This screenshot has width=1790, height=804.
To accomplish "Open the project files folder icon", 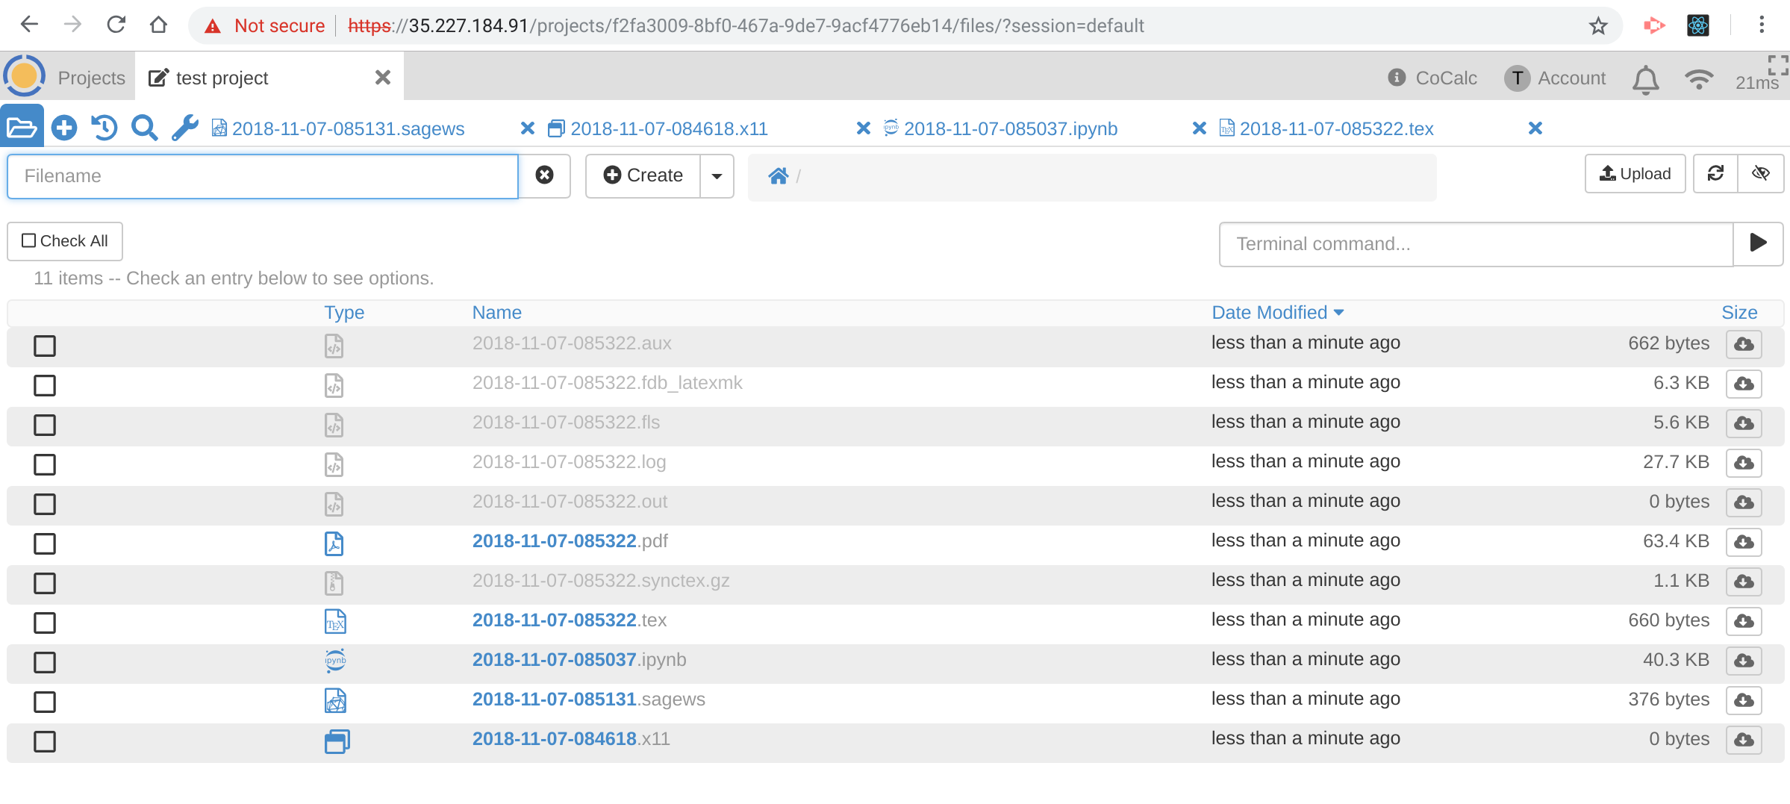I will pyautogui.click(x=22, y=128).
